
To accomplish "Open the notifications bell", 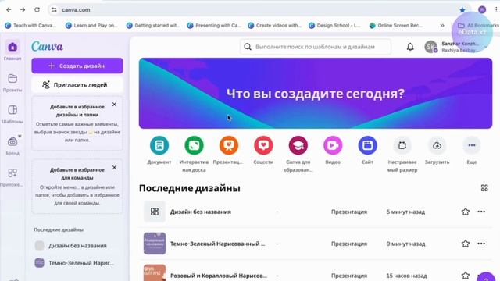I will pos(410,47).
